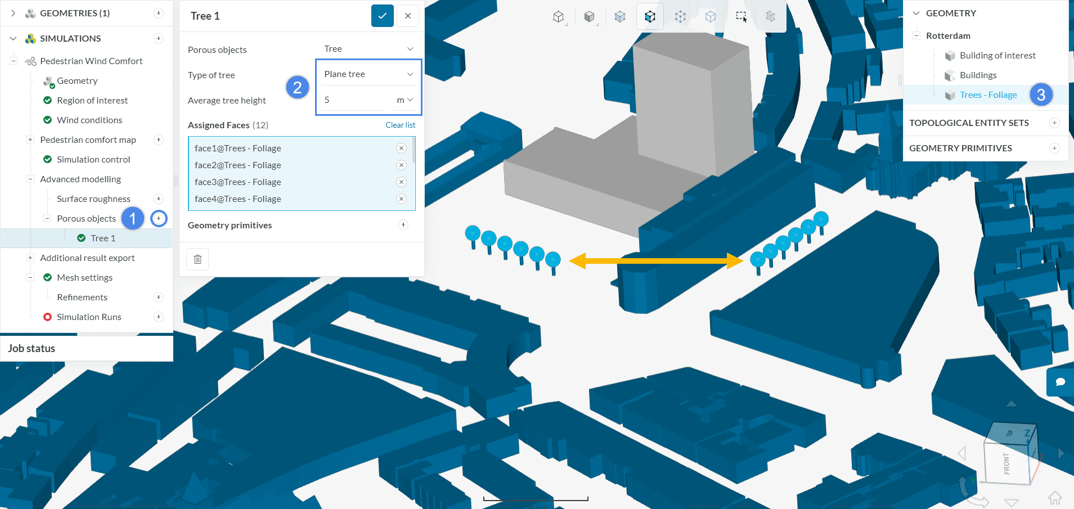Collapse the Porous objects tree node

tap(47, 219)
